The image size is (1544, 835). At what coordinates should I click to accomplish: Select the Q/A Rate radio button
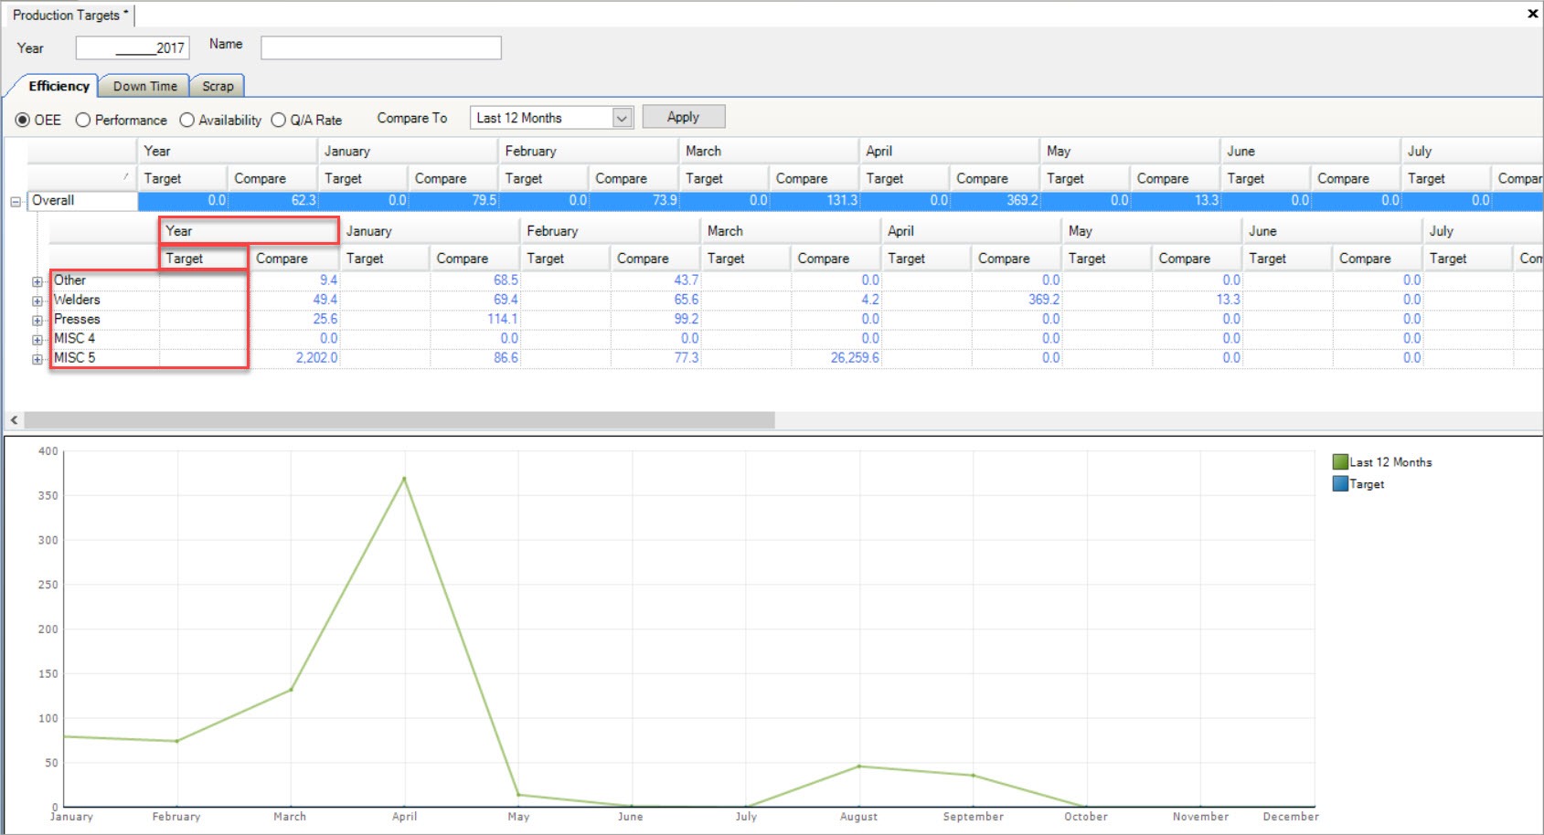click(x=279, y=120)
